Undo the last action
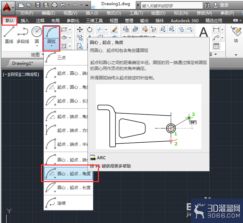The image size is (243, 223). click(x=63, y=5)
